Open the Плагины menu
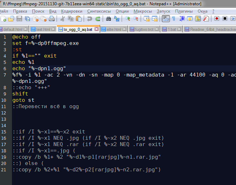The height and width of the screenshot is (185, 236). [184, 11]
